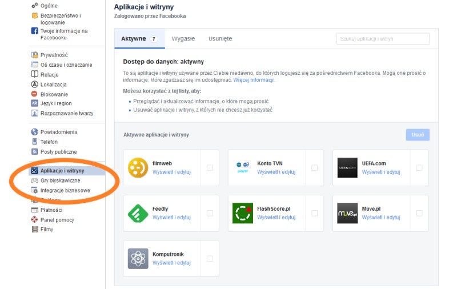457x289 pixels.
Task: Check the UEFA.com app checkbox
Action: pos(419,167)
